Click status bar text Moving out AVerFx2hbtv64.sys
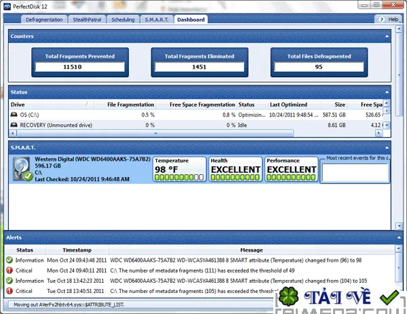 pos(69,305)
